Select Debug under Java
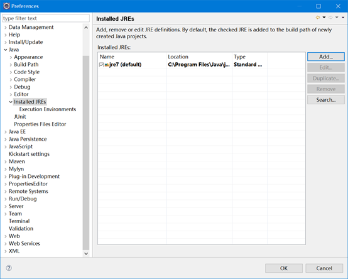The height and width of the screenshot is (279, 348). 22,87
